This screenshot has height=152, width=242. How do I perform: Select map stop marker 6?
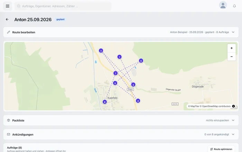(x=141, y=61)
